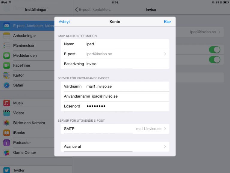
Task: Open the Kartor maps icon
Action: pos(7,75)
